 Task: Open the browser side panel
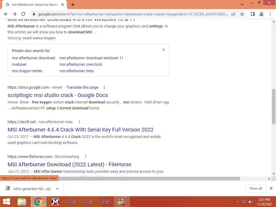click(x=253, y=14)
